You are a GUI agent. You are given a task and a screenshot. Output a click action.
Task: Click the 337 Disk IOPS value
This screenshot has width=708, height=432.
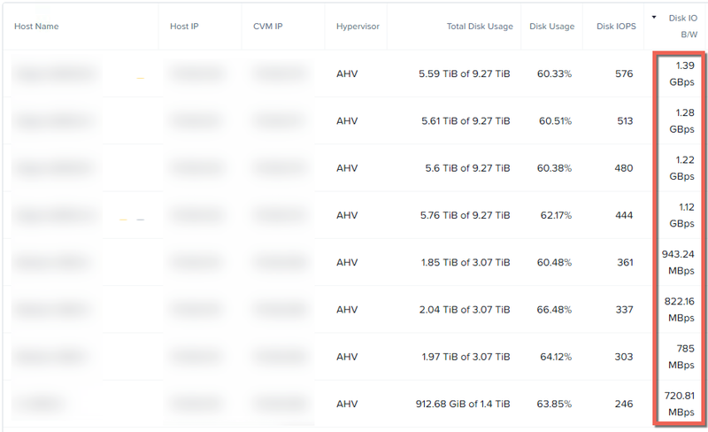point(625,310)
